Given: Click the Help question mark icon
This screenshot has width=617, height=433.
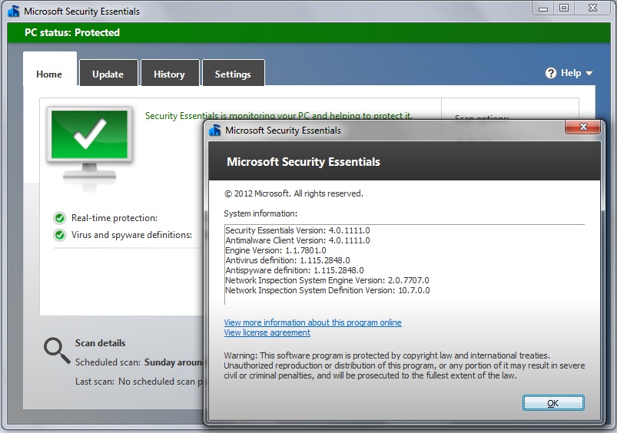Looking at the screenshot, I should [x=551, y=73].
